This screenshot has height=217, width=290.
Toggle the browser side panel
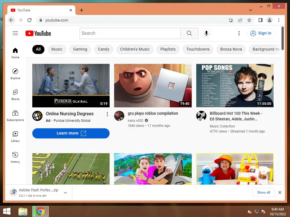261,20
